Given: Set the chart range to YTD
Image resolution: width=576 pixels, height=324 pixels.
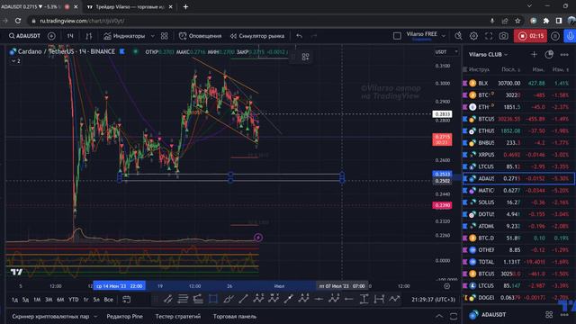Looking at the screenshot, I should click(74, 300).
